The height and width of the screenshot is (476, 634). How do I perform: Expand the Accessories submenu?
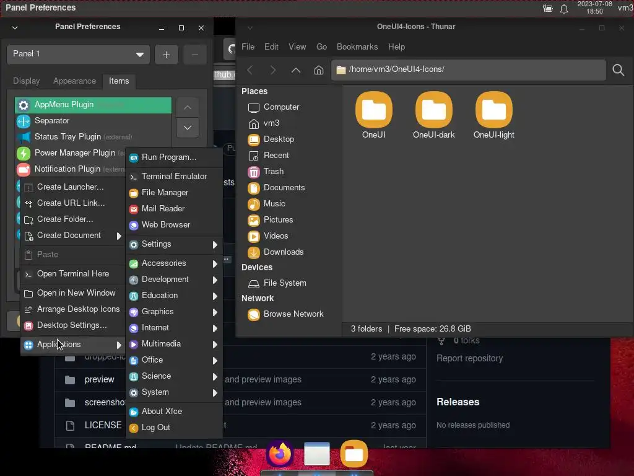[174, 263]
